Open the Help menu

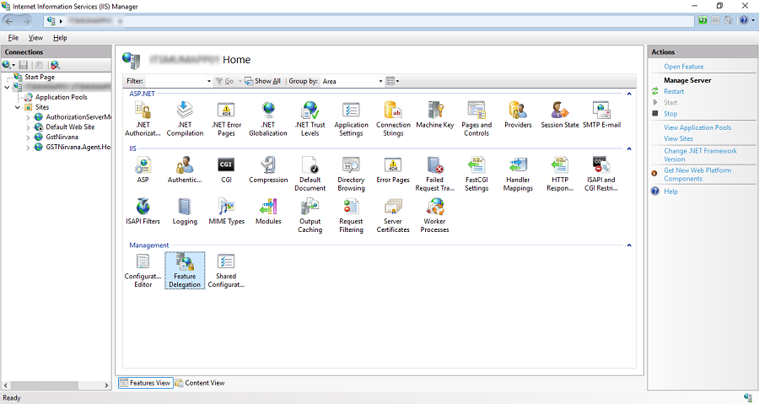pos(60,38)
